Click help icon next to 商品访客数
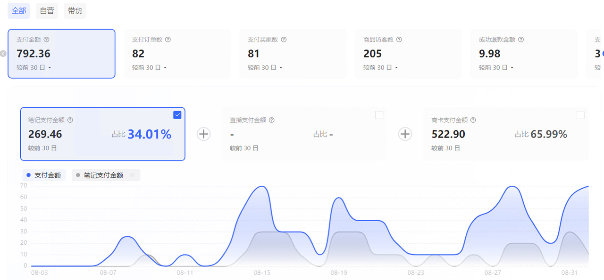The height and width of the screenshot is (280, 604). coord(399,40)
